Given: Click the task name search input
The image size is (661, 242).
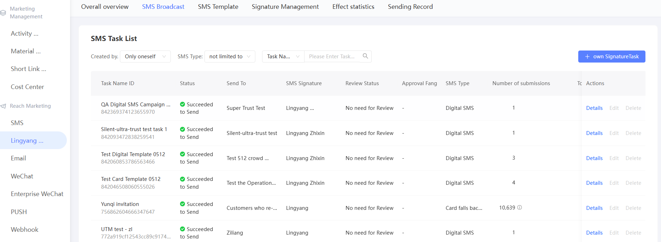Looking at the screenshot, I should coord(332,57).
